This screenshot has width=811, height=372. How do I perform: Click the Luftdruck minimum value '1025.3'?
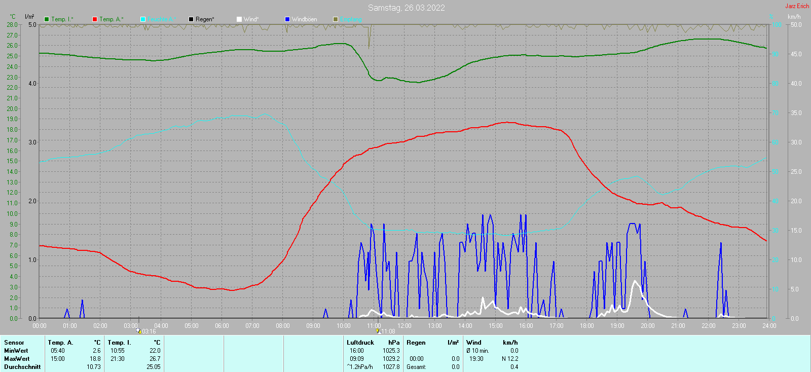coord(391,351)
